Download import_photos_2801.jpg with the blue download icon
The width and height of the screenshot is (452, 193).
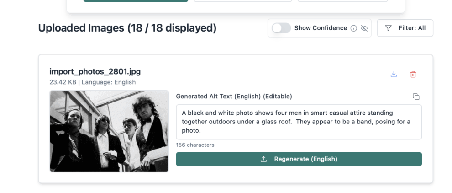coord(394,74)
